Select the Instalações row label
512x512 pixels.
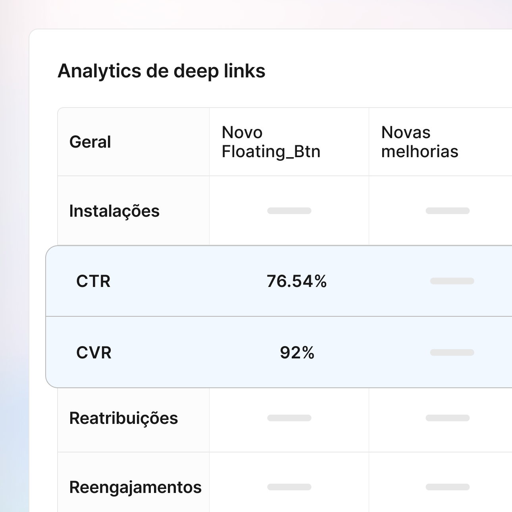click(x=114, y=211)
